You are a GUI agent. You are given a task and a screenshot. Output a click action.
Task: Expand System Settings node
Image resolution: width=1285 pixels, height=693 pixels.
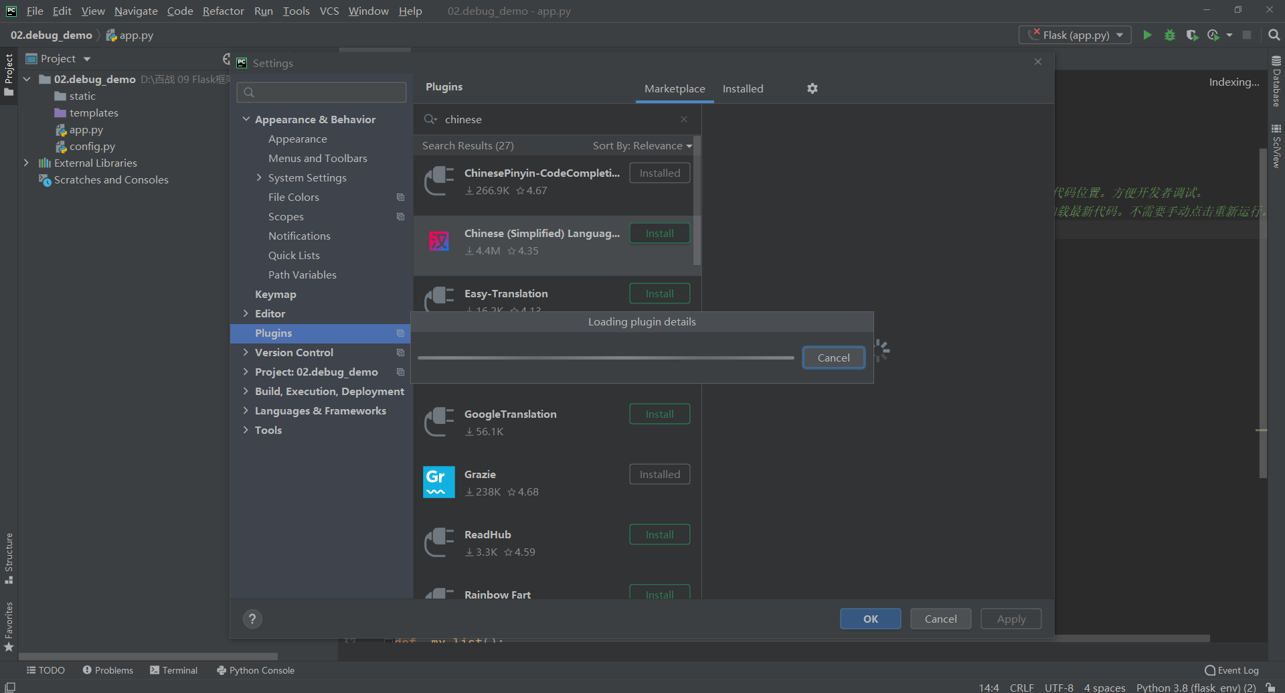(259, 177)
